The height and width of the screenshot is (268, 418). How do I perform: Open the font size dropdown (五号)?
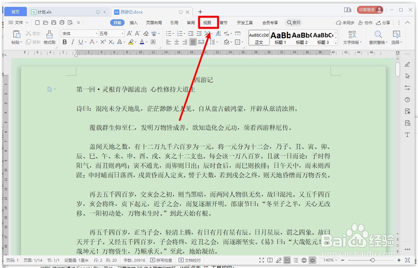(123, 33)
